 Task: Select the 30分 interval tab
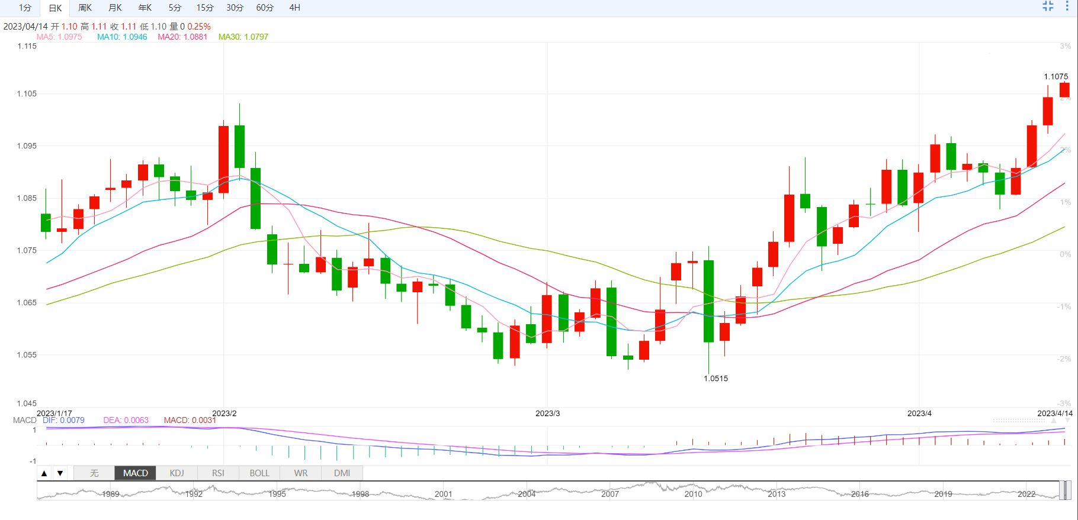(x=235, y=8)
